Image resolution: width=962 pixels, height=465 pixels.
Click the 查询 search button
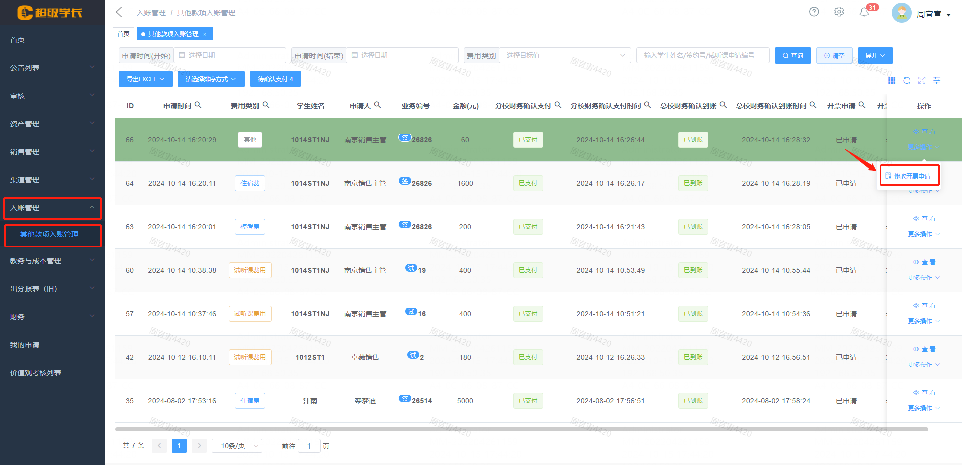point(792,55)
